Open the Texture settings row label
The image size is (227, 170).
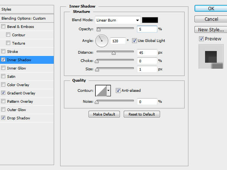pyautogui.click(x=19, y=43)
